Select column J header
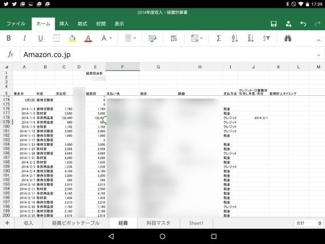 (253, 67)
